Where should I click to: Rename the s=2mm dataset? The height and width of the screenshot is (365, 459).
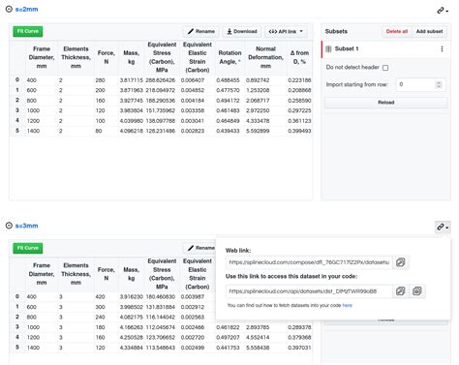(201, 31)
